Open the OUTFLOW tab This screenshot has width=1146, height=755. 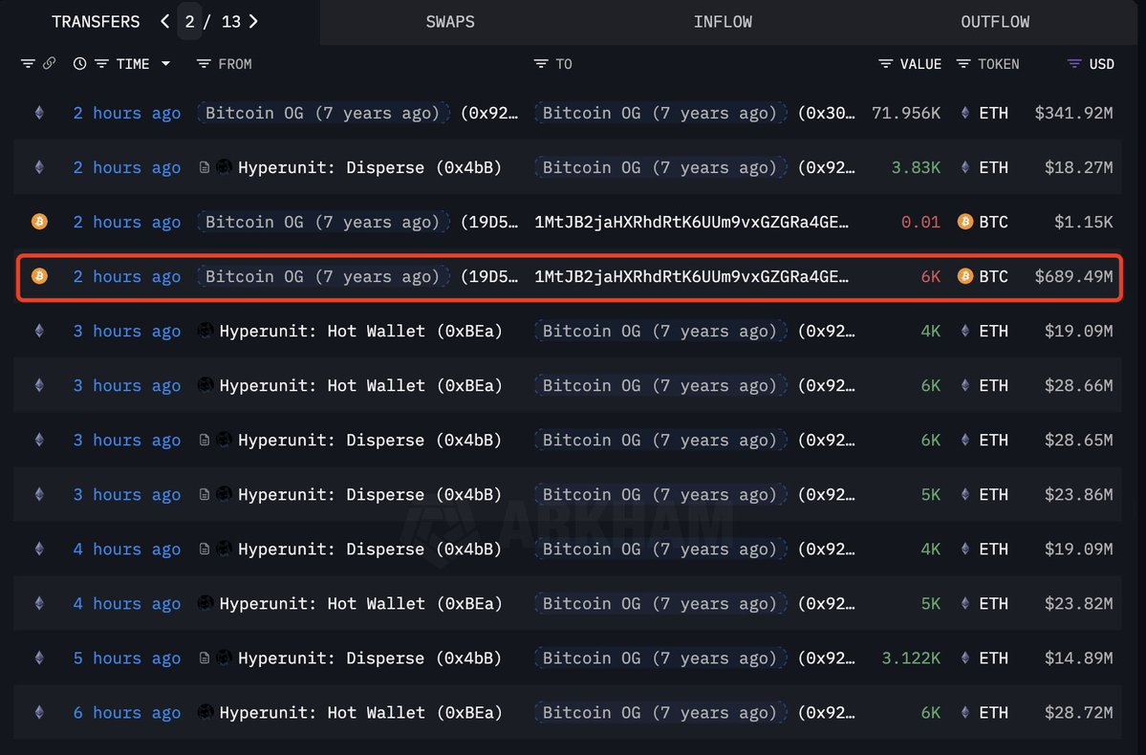[994, 21]
